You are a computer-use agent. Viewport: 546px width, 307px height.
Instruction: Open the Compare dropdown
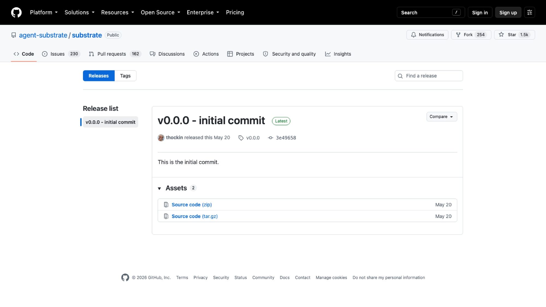click(x=442, y=117)
